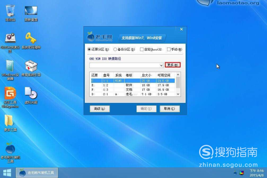Click partition list scroll down arrow
Viewport: 267px width, 178px height.
[x=178, y=94]
